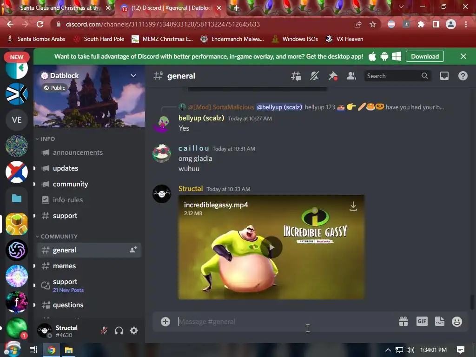The width and height of the screenshot is (476, 357).
Task: Download incrediblegassy.mp4 with download icon
Action: point(353,206)
